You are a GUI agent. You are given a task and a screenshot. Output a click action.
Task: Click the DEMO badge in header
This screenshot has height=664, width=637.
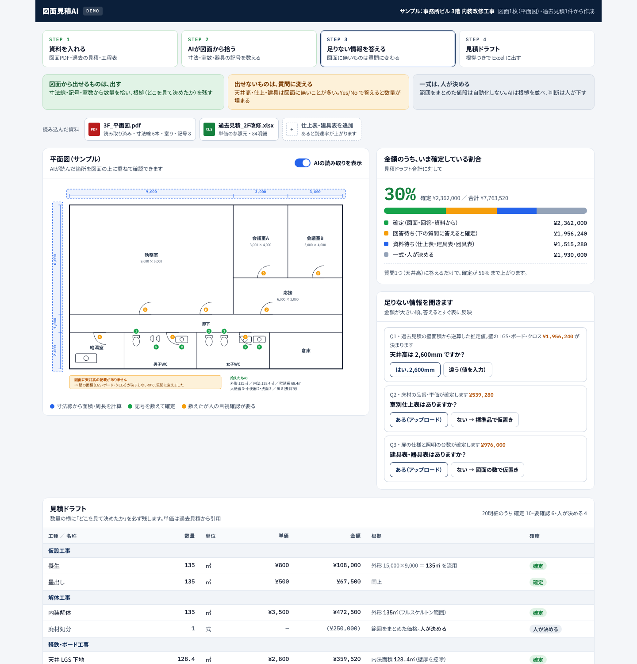pyautogui.click(x=93, y=11)
